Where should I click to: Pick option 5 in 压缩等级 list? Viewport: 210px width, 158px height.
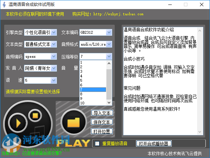93,80
